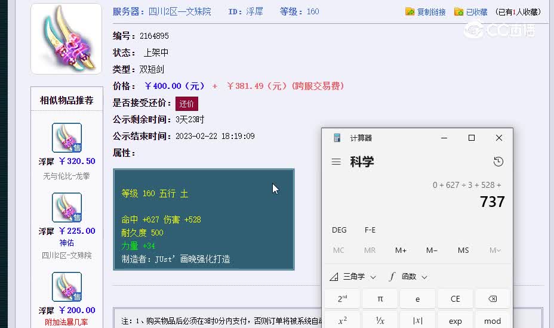
Task: Click the favorites folder icon
Action: (458, 12)
